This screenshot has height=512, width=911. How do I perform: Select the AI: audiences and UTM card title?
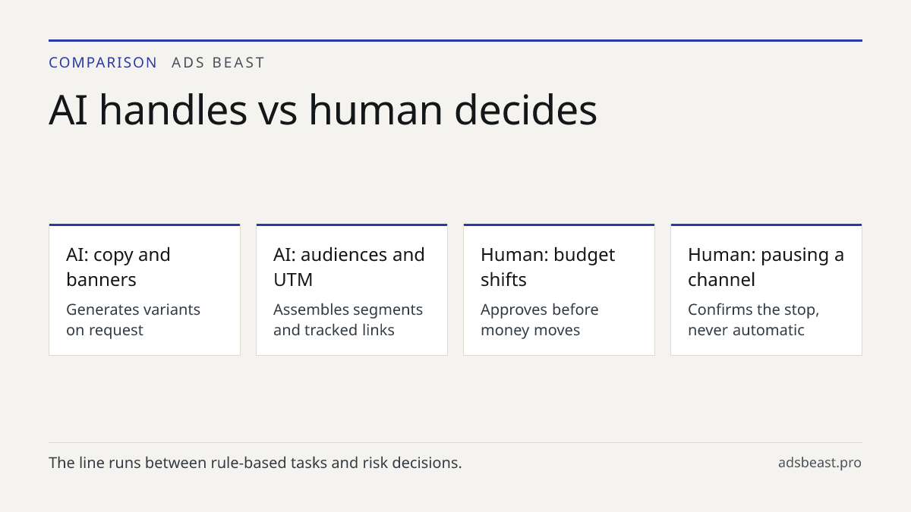pos(349,267)
